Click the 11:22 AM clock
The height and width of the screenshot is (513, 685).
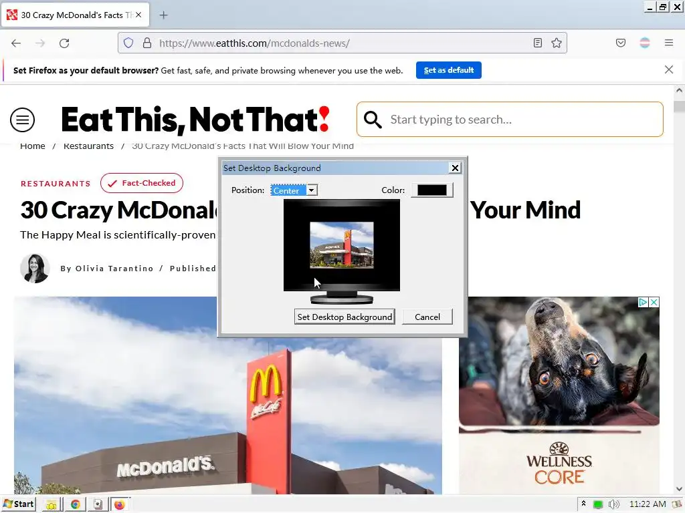(x=648, y=504)
